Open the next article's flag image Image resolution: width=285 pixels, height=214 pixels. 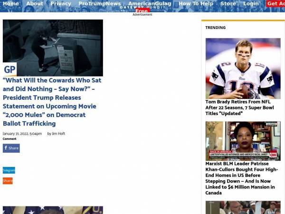(53, 210)
